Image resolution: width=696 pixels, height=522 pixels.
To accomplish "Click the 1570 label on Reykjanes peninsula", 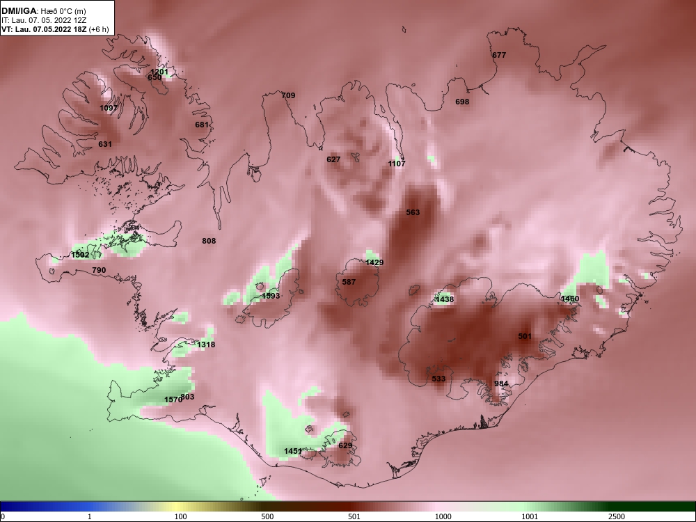I will click(x=172, y=400).
